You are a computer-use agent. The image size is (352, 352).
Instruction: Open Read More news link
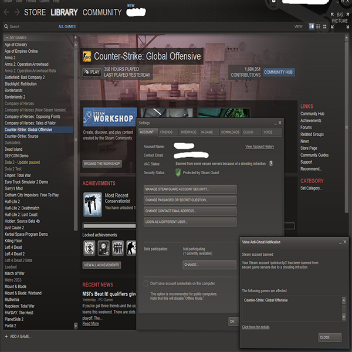point(91,324)
